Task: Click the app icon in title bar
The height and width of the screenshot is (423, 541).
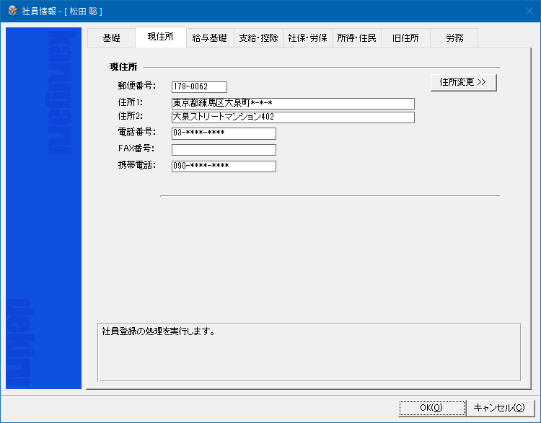Action: (12, 11)
